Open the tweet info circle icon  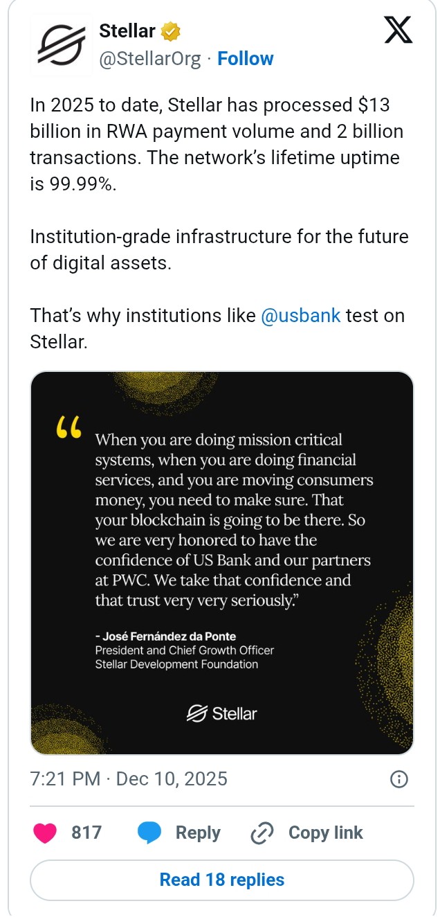coord(398,779)
